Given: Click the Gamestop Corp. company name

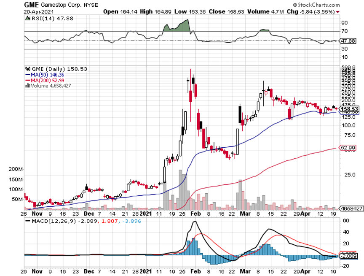Looking at the screenshot, I should (x=61, y=5).
